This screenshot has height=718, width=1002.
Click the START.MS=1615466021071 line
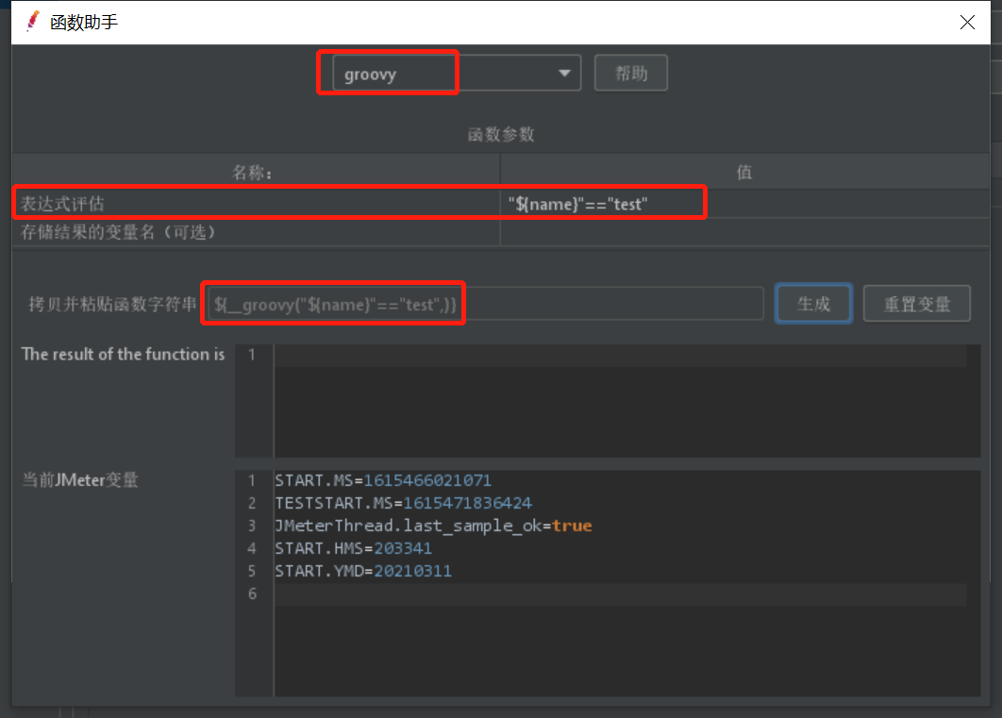coord(383,480)
